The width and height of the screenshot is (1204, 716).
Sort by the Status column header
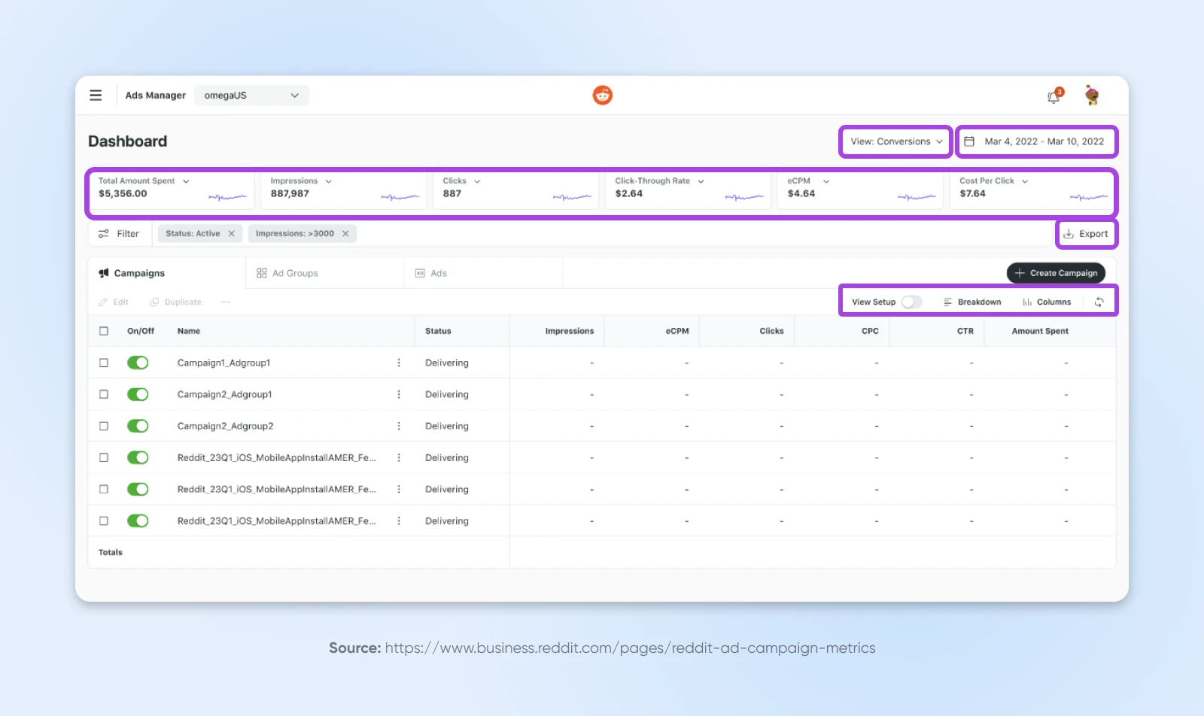click(438, 332)
